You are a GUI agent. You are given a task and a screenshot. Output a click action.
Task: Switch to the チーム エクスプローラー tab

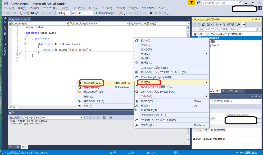coord(233,91)
